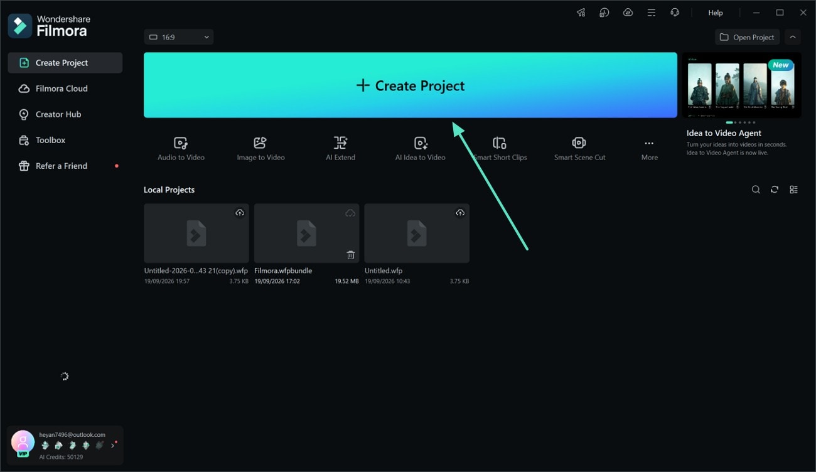Screen dimensions: 816x472
Task: Show More AI tools
Action: 649,149
